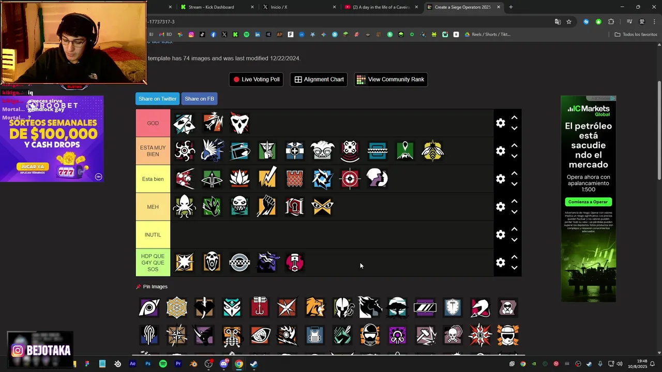The height and width of the screenshot is (372, 662).
Task: Move the HDP QUE G4Y QUE SOS tier up
Action: click(515, 257)
